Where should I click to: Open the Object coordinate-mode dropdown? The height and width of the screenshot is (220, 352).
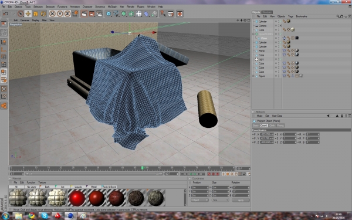point(199,200)
